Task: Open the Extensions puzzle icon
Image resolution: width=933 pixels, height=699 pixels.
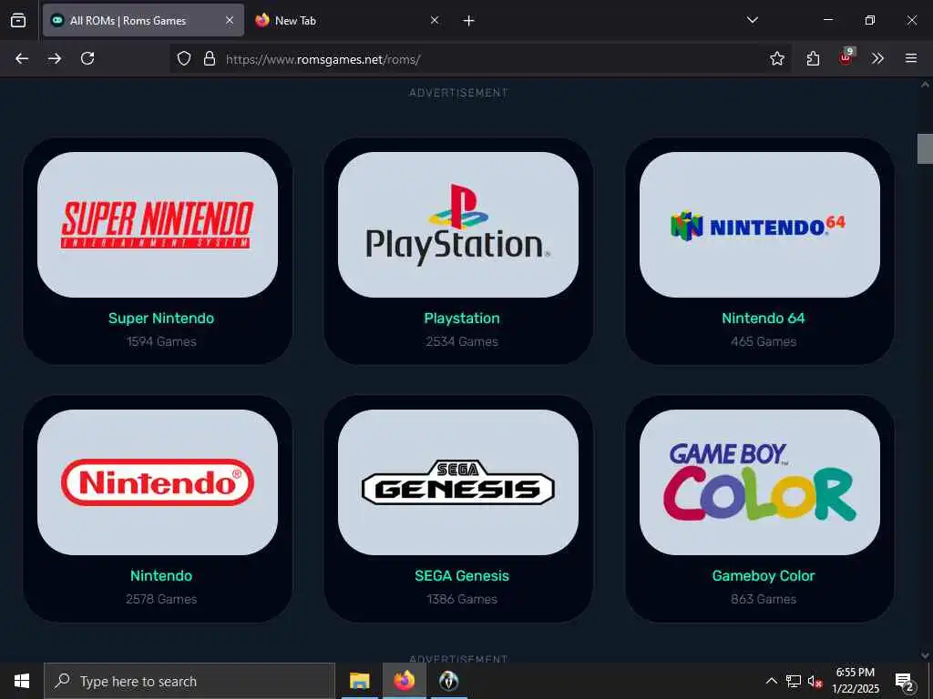Action: pos(813,58)
